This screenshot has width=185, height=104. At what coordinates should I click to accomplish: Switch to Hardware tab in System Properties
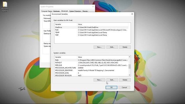point(56,11)
